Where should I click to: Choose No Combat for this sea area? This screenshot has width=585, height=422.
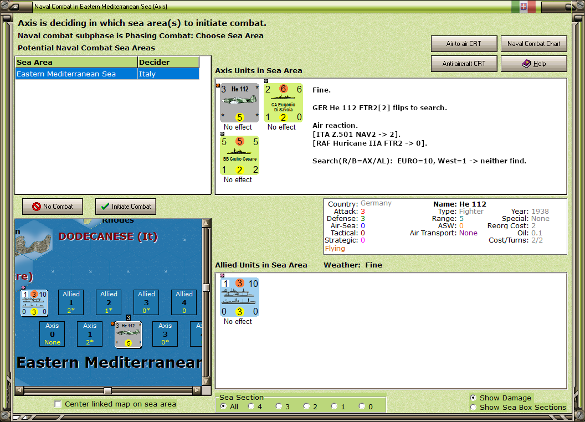pos(53,207)
